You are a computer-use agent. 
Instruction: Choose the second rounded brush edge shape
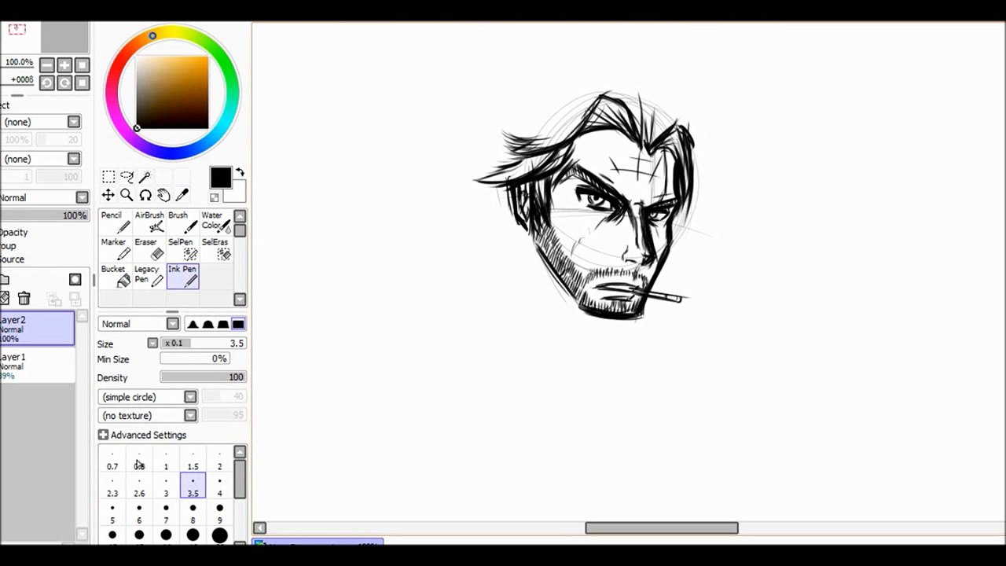[207, 324]
